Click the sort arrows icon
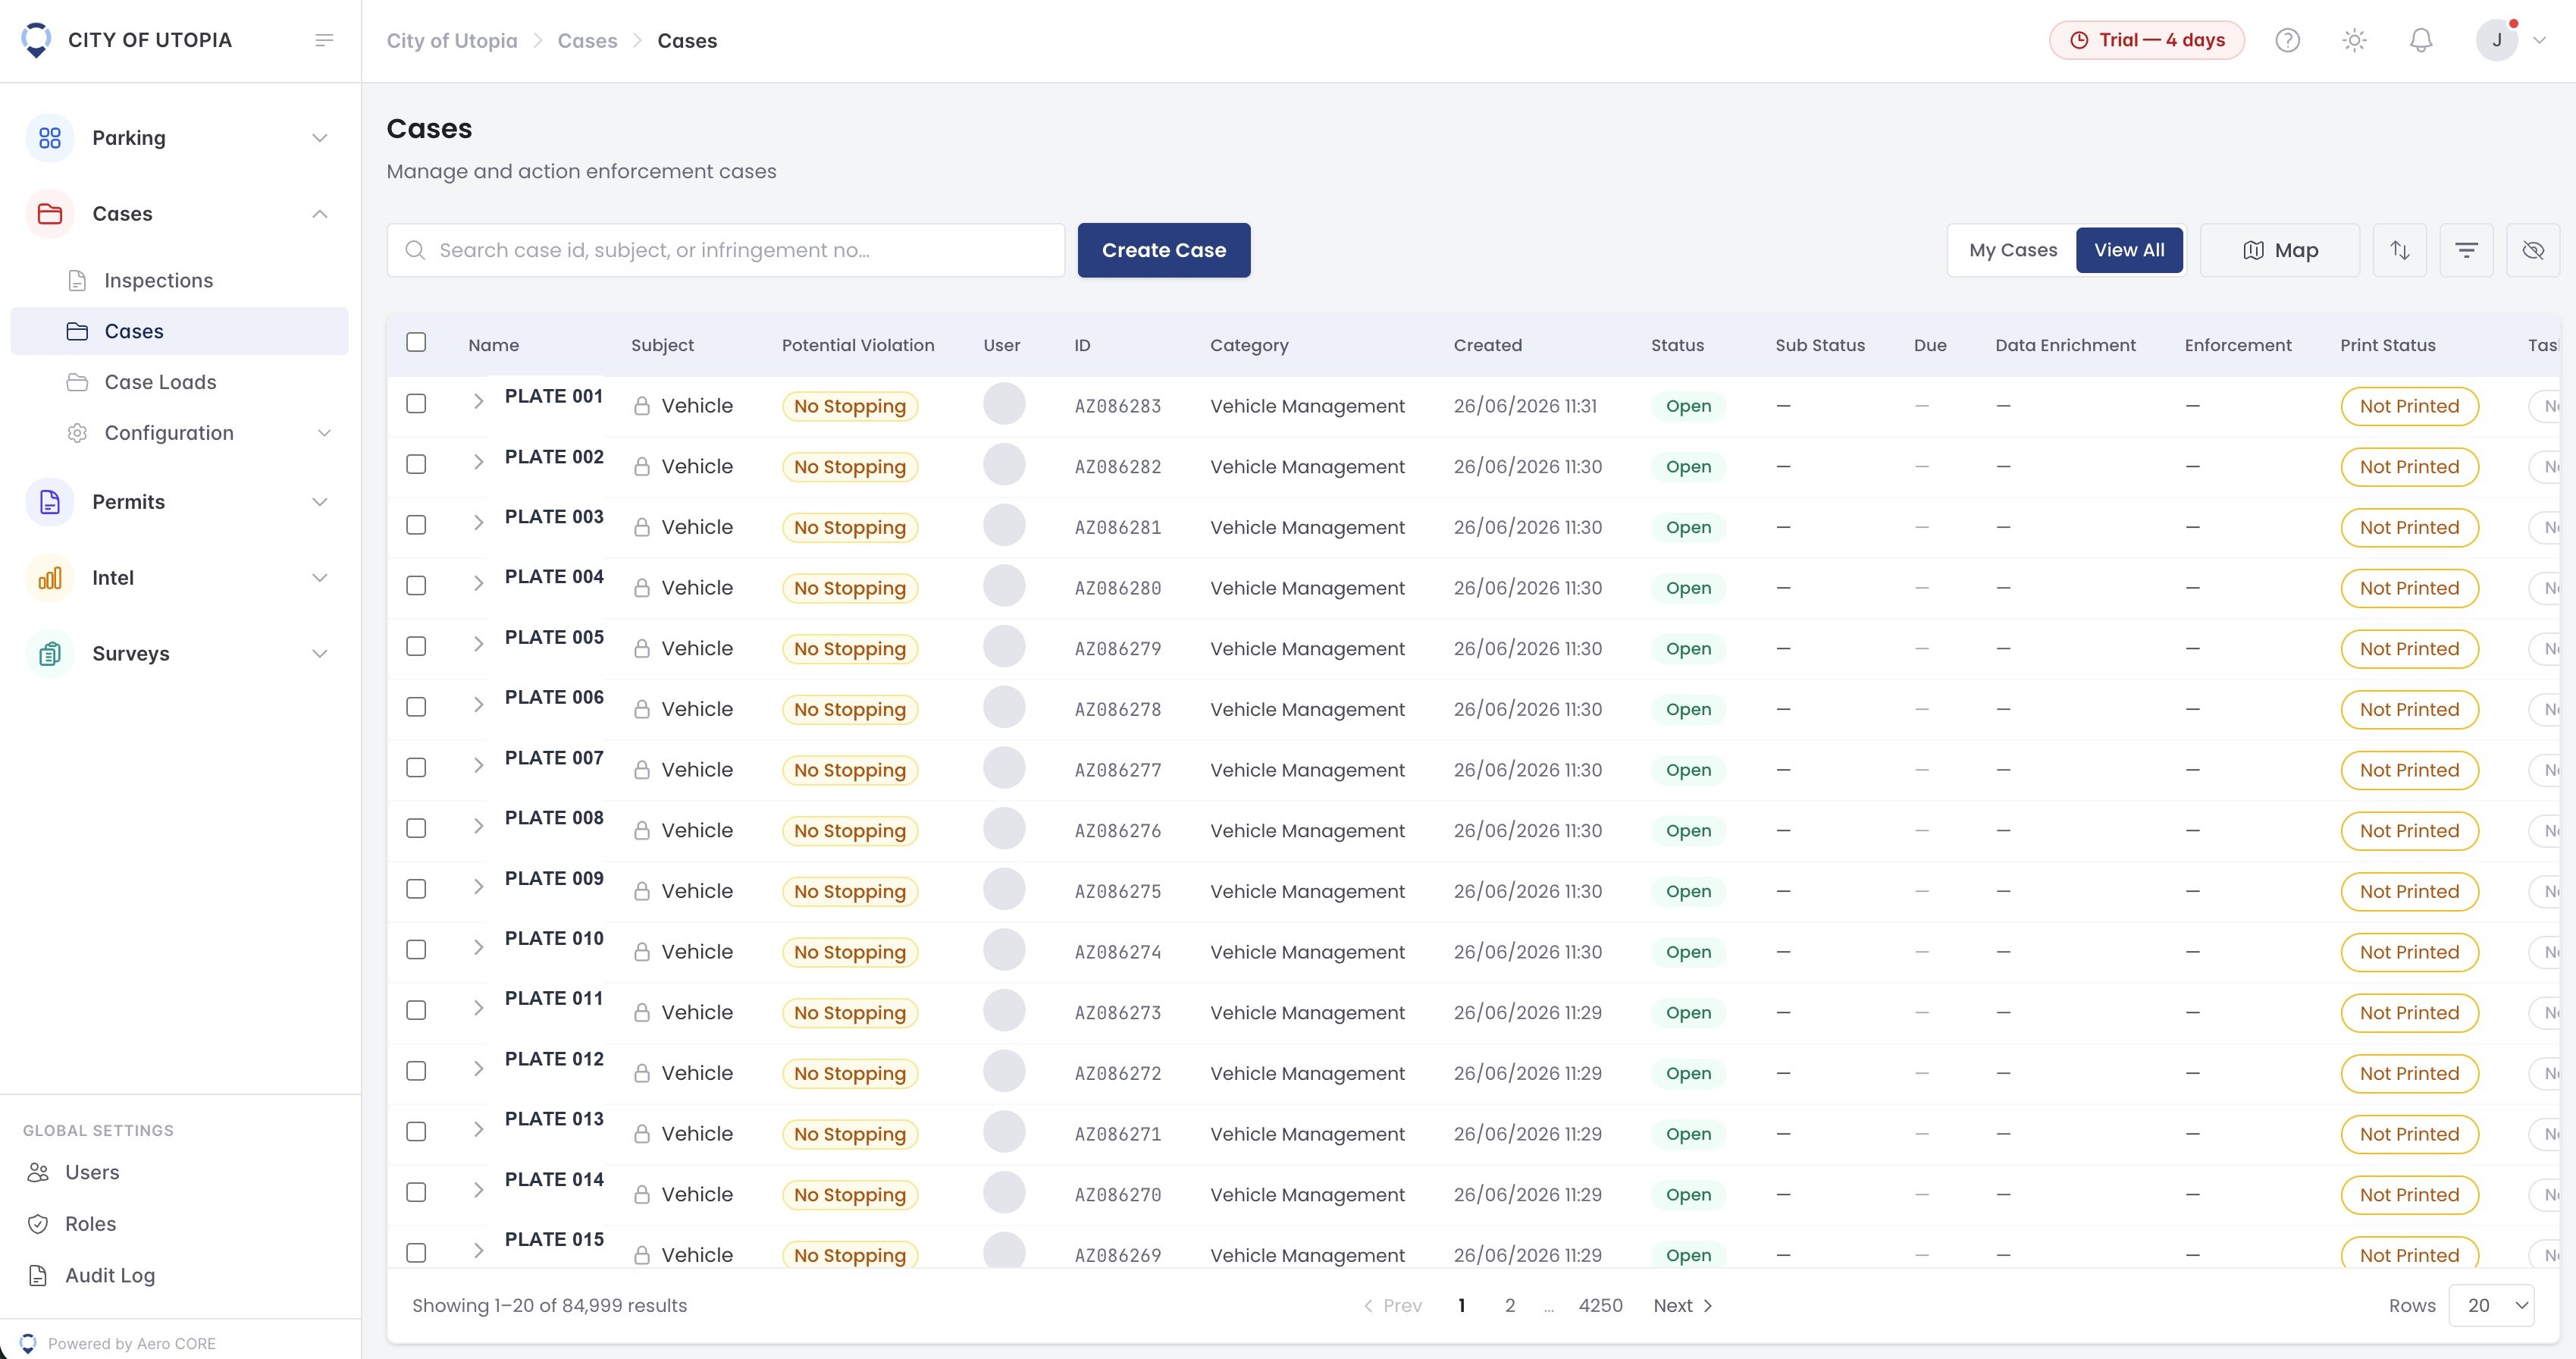The image size is (2576, 1359). (2399, 250)
